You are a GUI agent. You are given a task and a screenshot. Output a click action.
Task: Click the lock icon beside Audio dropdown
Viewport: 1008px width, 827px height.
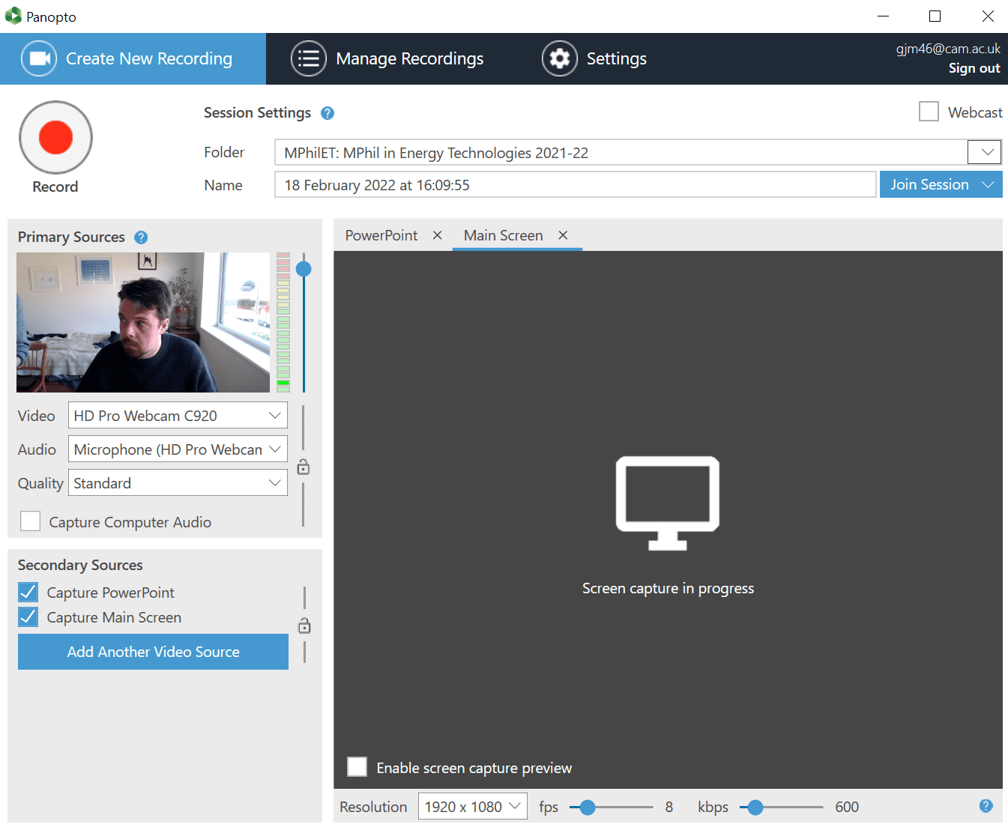click(304, 467)
